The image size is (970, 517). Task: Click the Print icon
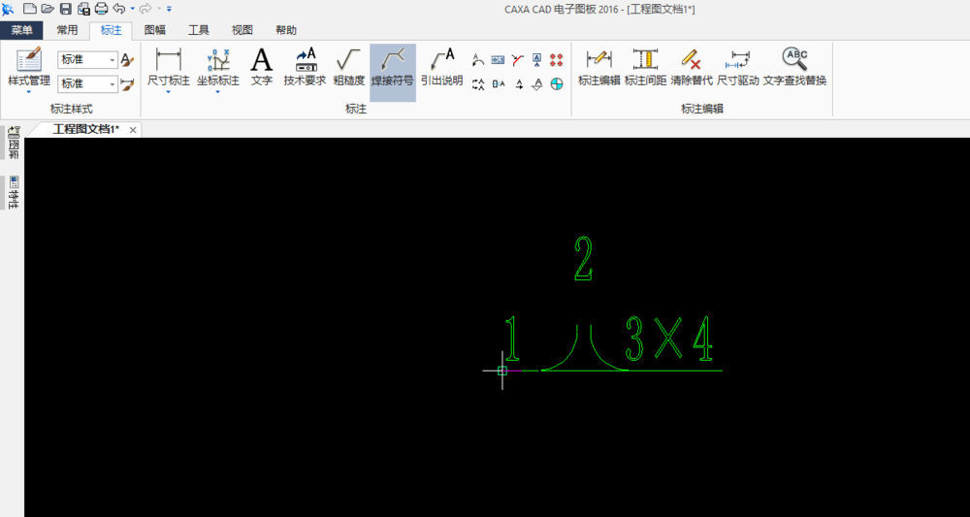pyautogui.click(x=102, y=9)
